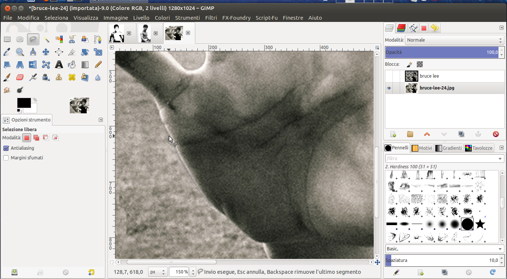Select the Foreground Select tool

[85, 39]
